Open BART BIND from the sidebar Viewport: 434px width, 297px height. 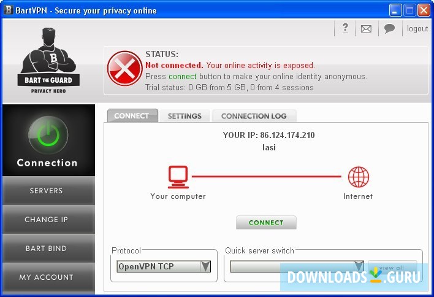(48, 249)
